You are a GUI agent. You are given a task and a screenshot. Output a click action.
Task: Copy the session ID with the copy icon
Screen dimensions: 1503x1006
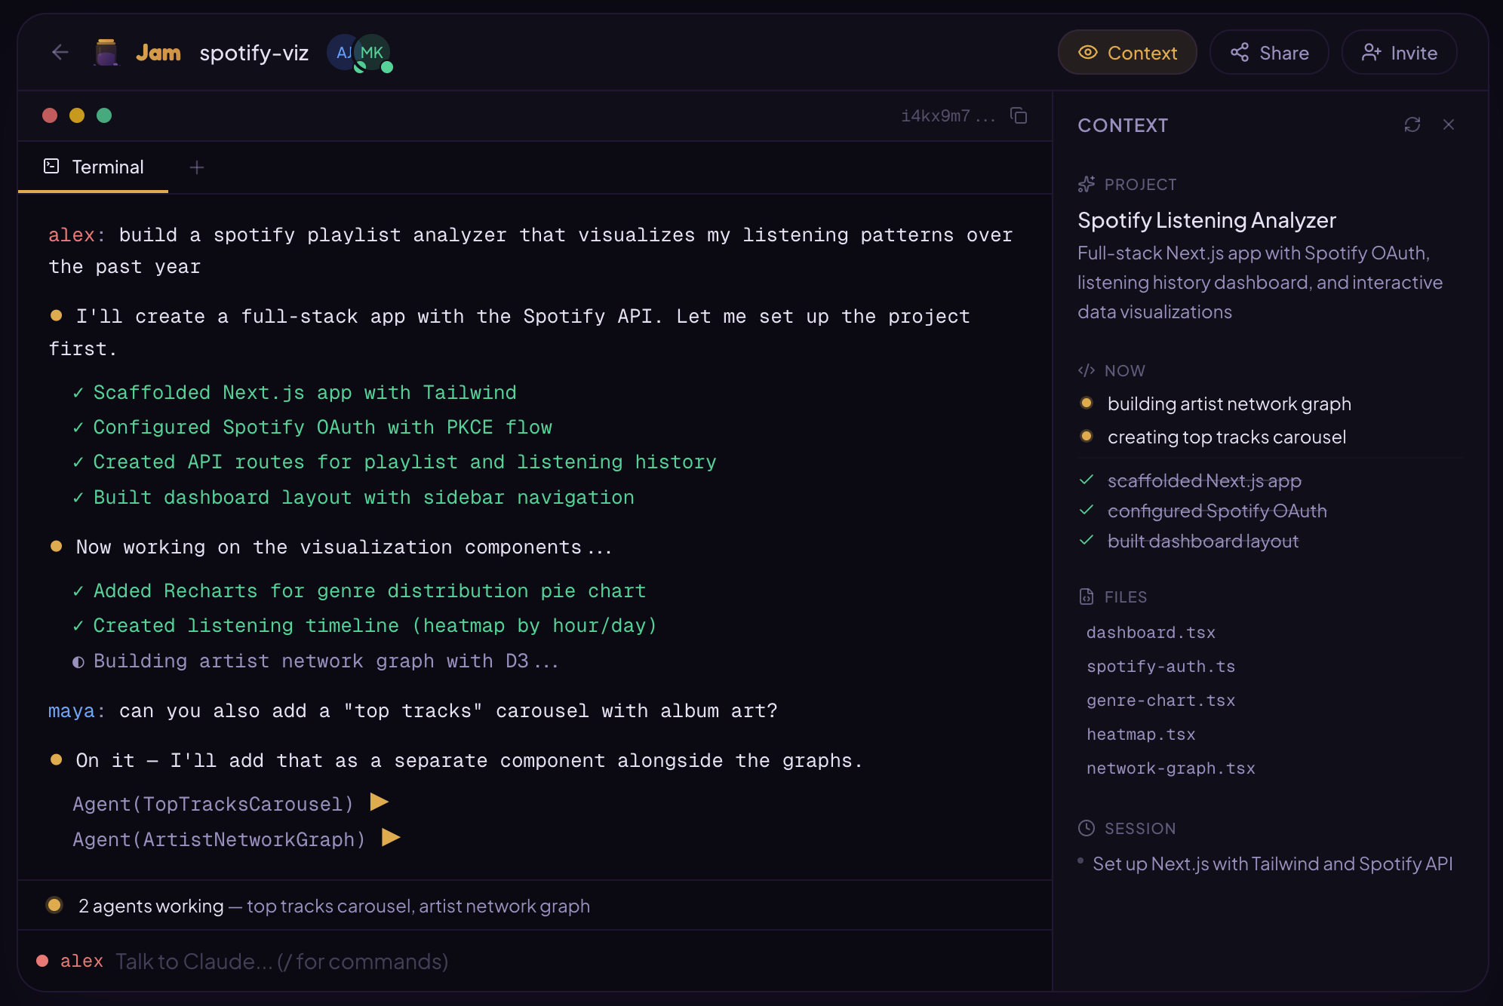tap(1019, 115)
